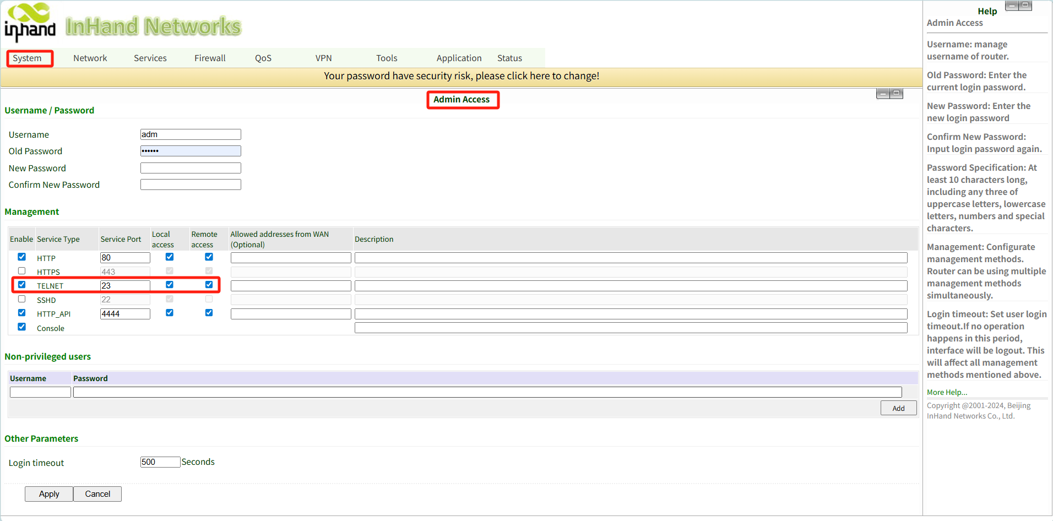The height and width of the screenshot is (521, 1053).
Task: Click the Username field containing adm
Action: [x=191, y=134]
